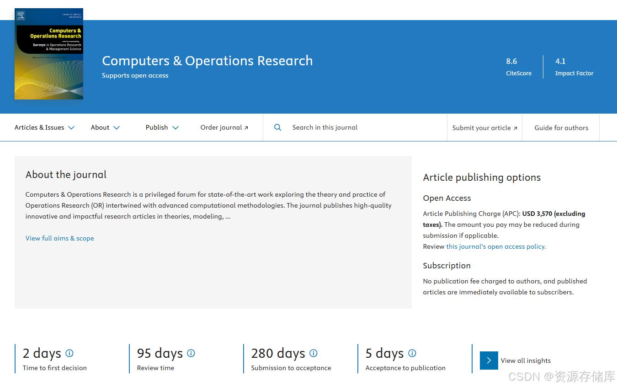Click the external-link arrow on Submit your article
This screenshot has width=617, height=387.
pyautogui.click(x=515, y=127)
